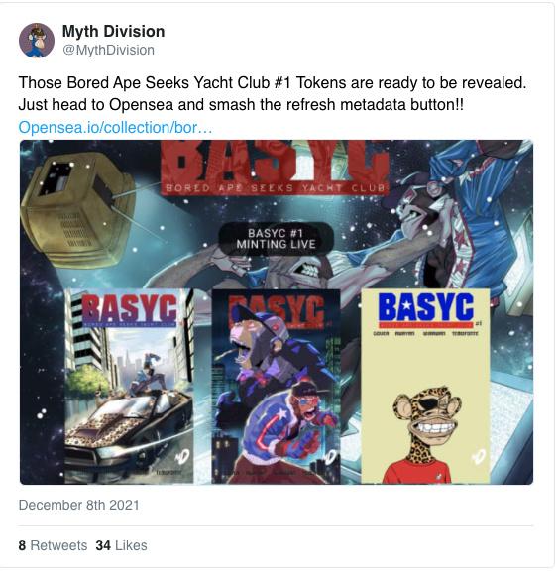Open the leopard car comic cover
The height and width of the screenshot is (571, 559).
pos(129,387)
